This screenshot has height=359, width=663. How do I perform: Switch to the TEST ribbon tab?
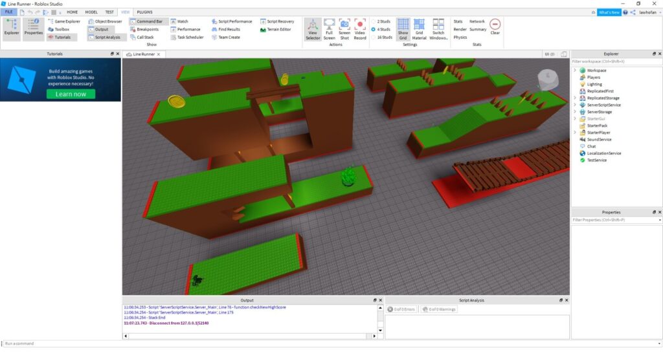(109, 12)
